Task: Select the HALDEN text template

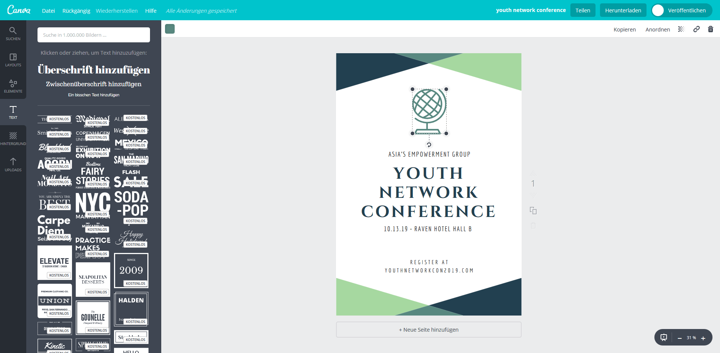Action: [131, 309]
